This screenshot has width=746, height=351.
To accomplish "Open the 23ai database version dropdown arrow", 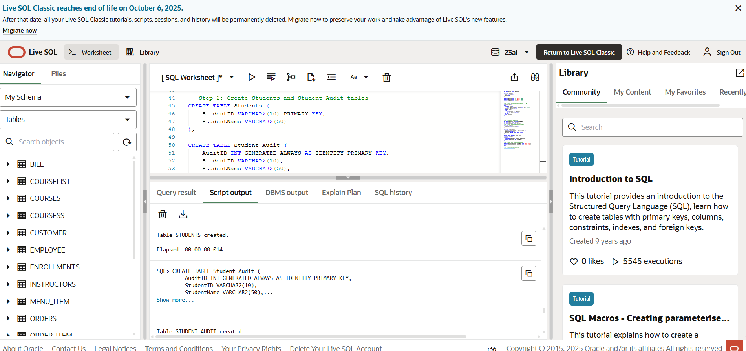I will 527,52.
